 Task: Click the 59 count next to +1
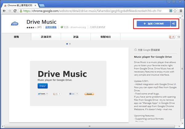point(179,37)
